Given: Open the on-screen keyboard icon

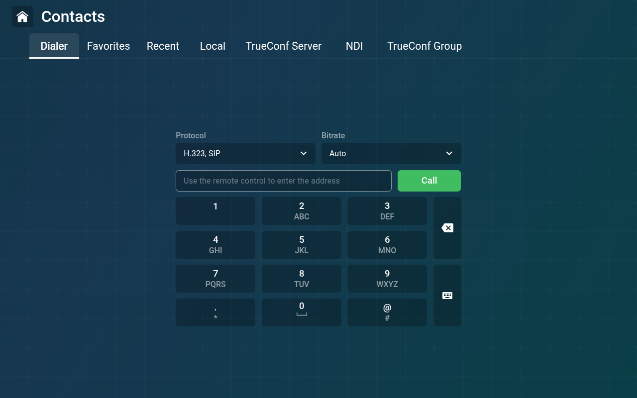Looking at the screenshot, I should 447,296.
